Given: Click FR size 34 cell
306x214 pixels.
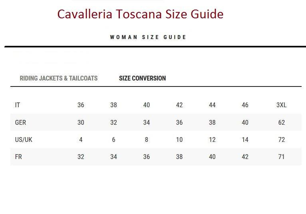Looking at the screenshot, I should (113, 157).
